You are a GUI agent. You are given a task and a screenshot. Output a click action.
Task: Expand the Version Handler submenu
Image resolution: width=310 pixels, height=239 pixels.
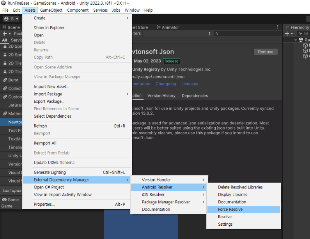coord(169,180)
